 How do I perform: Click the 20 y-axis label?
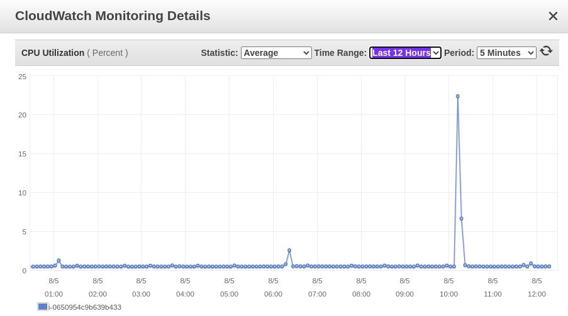(23, 115)
